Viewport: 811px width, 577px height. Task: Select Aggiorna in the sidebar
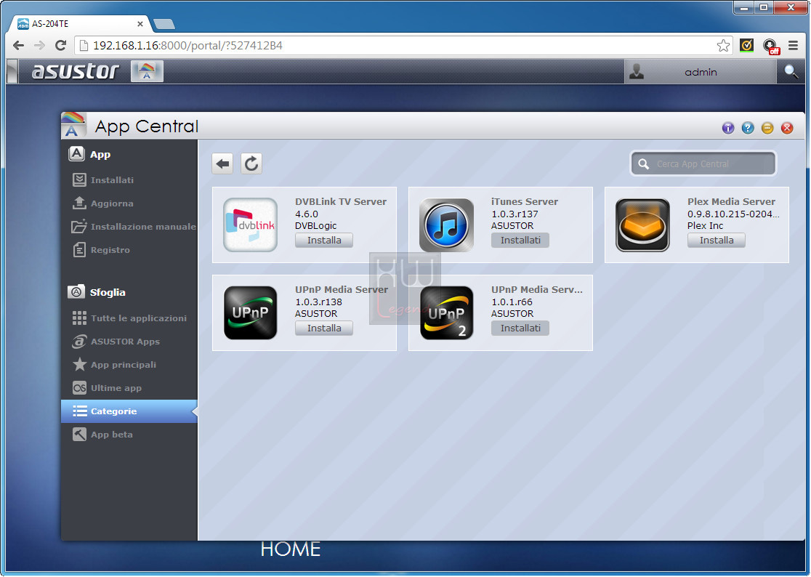coord(129,203)
